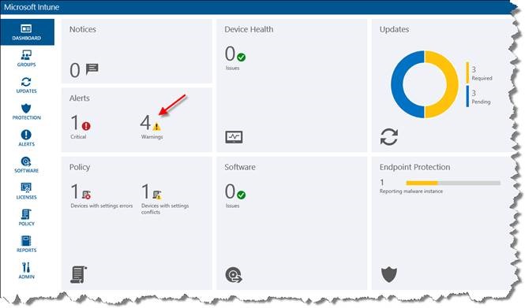This screenshot has width=525, height=308.
Task: Click the malware instance progress bar
Action: click(453, 183)
